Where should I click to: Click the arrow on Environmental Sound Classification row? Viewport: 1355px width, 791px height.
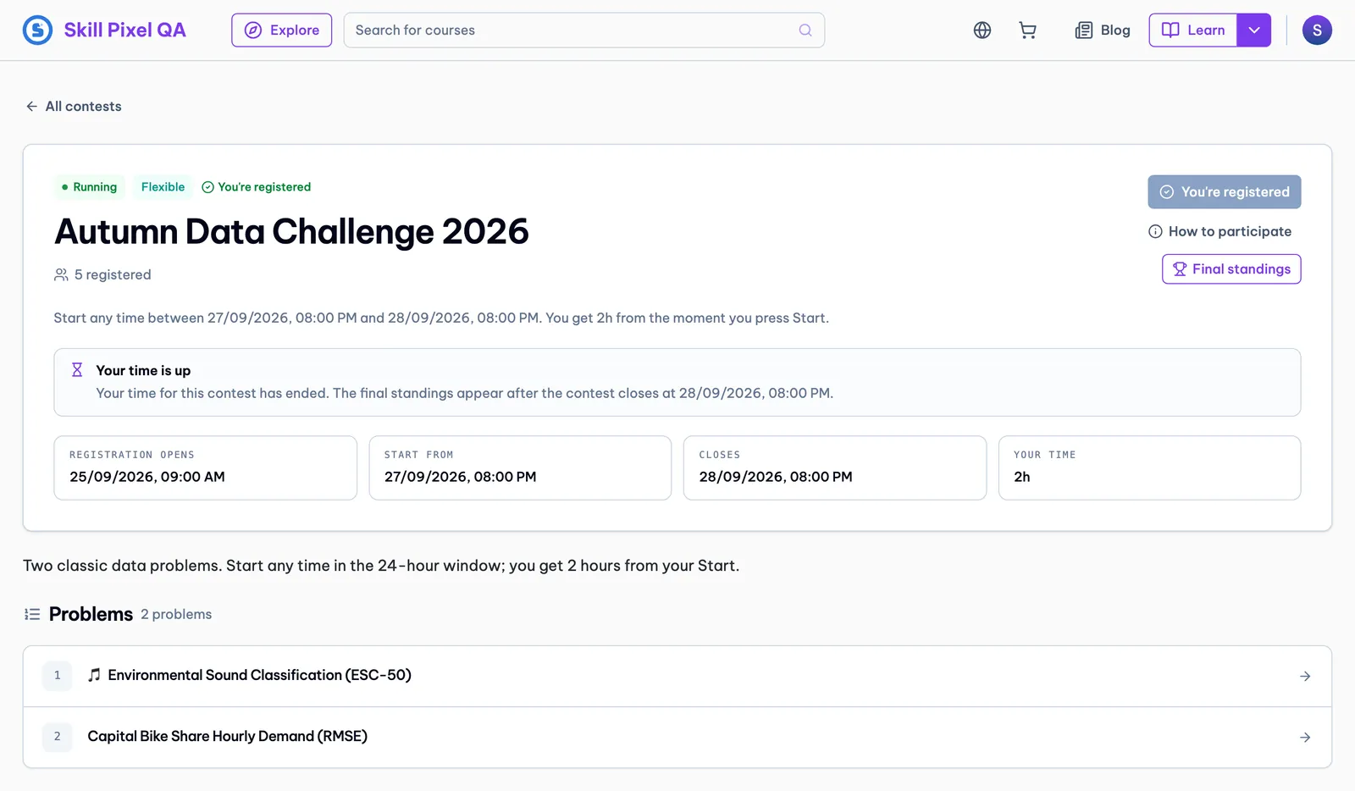(1305, 676)
